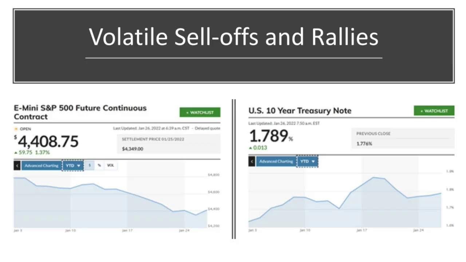Select the E-Mini S&P 500 Future Continuous Contract heading
Viewport: 466px width, 262px height.
[x=80, y=112]
